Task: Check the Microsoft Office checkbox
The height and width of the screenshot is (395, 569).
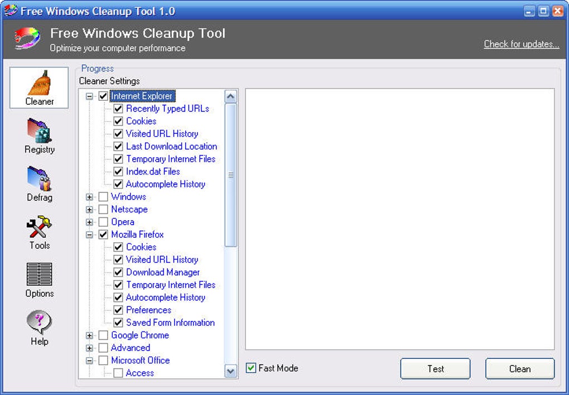Action: (x=103, y=360)
